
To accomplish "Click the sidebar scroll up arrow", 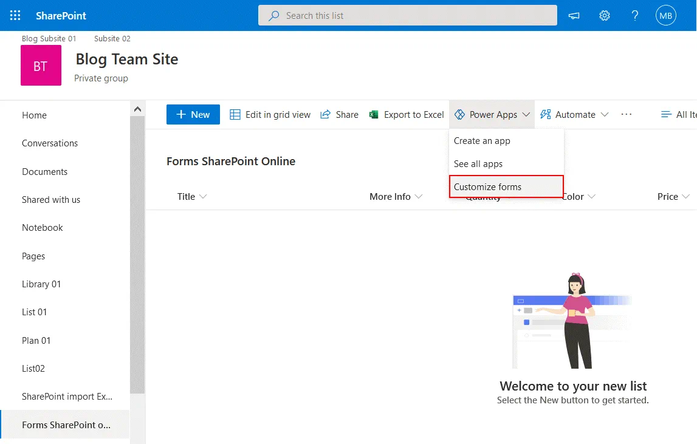I will pos(137,109).
